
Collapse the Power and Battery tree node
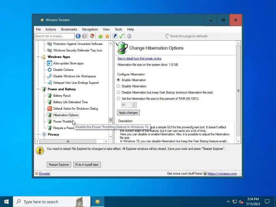click(x=38, y=89)
